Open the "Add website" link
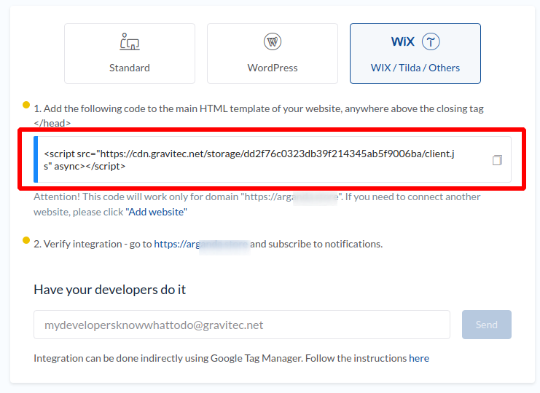The width and height of the screenshot is (540, 393). 157,212
